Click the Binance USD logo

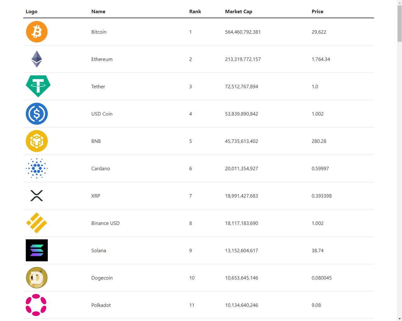tap(37, 223)
